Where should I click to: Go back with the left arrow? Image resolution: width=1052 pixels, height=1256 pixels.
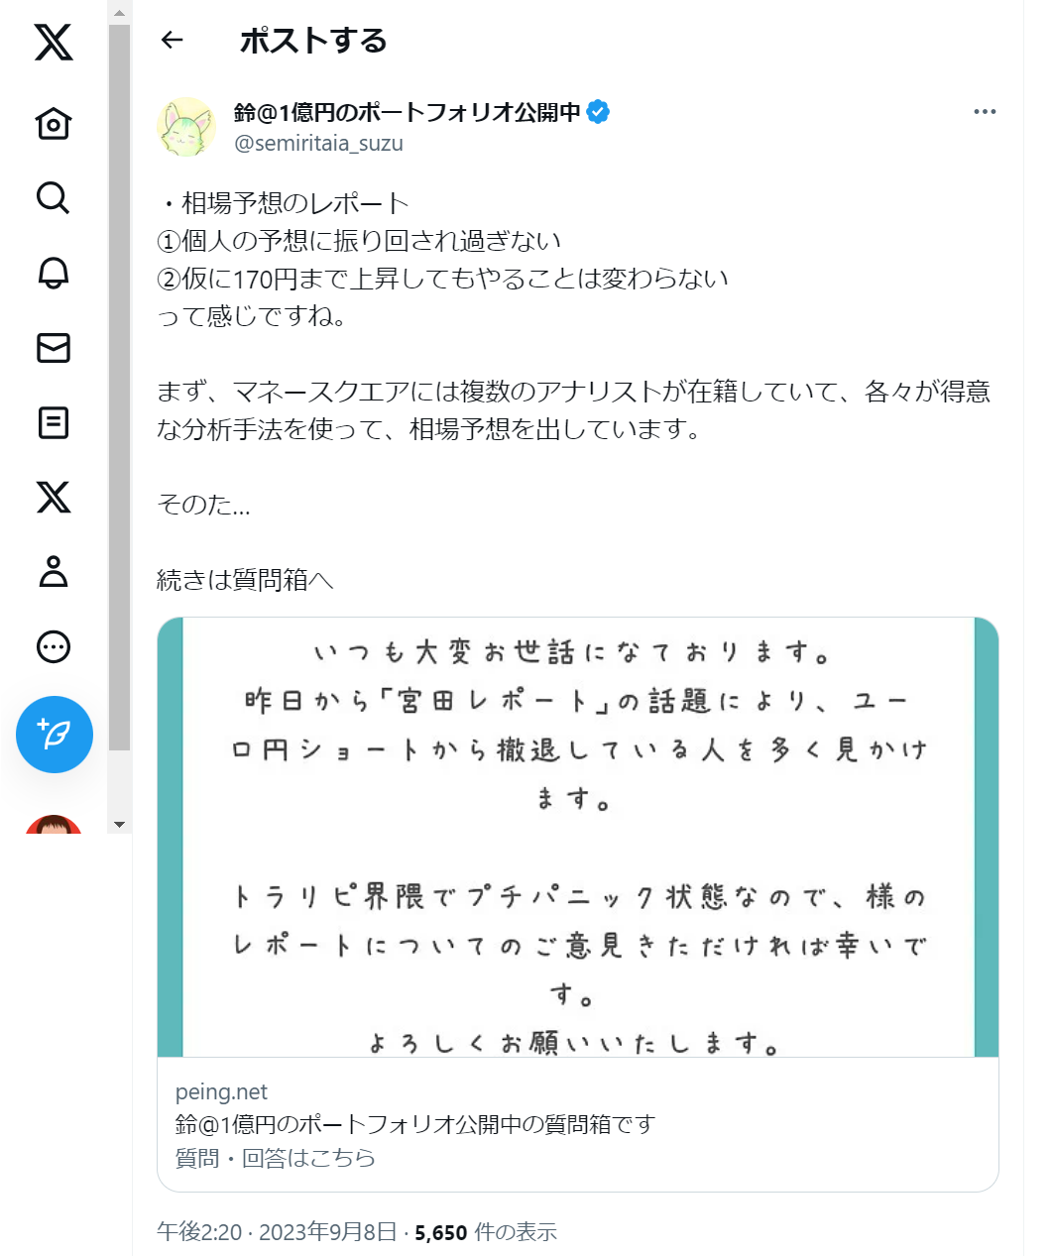click(x=173, y=40)
